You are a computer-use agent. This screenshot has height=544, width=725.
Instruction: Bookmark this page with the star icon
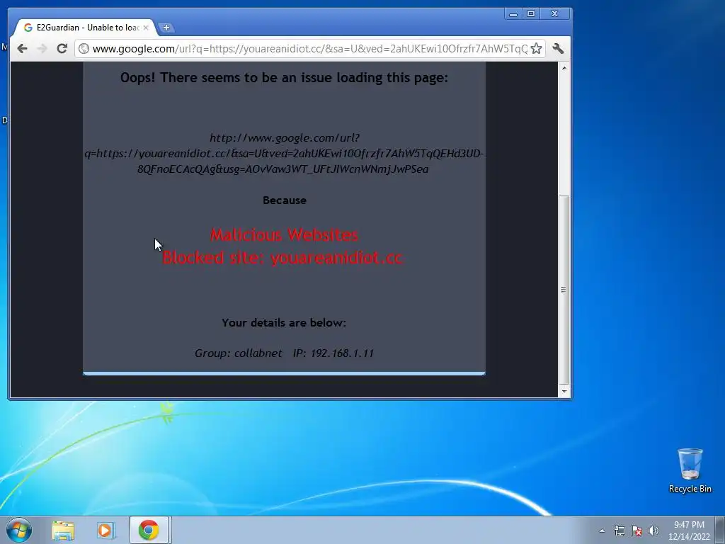coord(536,49)
